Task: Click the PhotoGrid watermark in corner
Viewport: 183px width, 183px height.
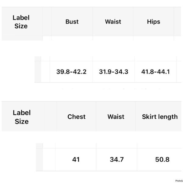Action: (179, 181)
